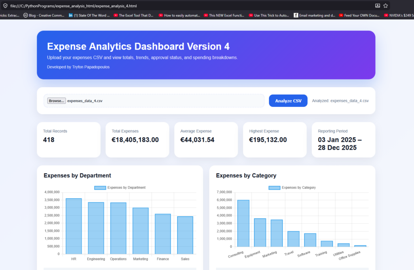
Task: Open Use This Trick to Auto... bookmark
Action: (269, 15)
